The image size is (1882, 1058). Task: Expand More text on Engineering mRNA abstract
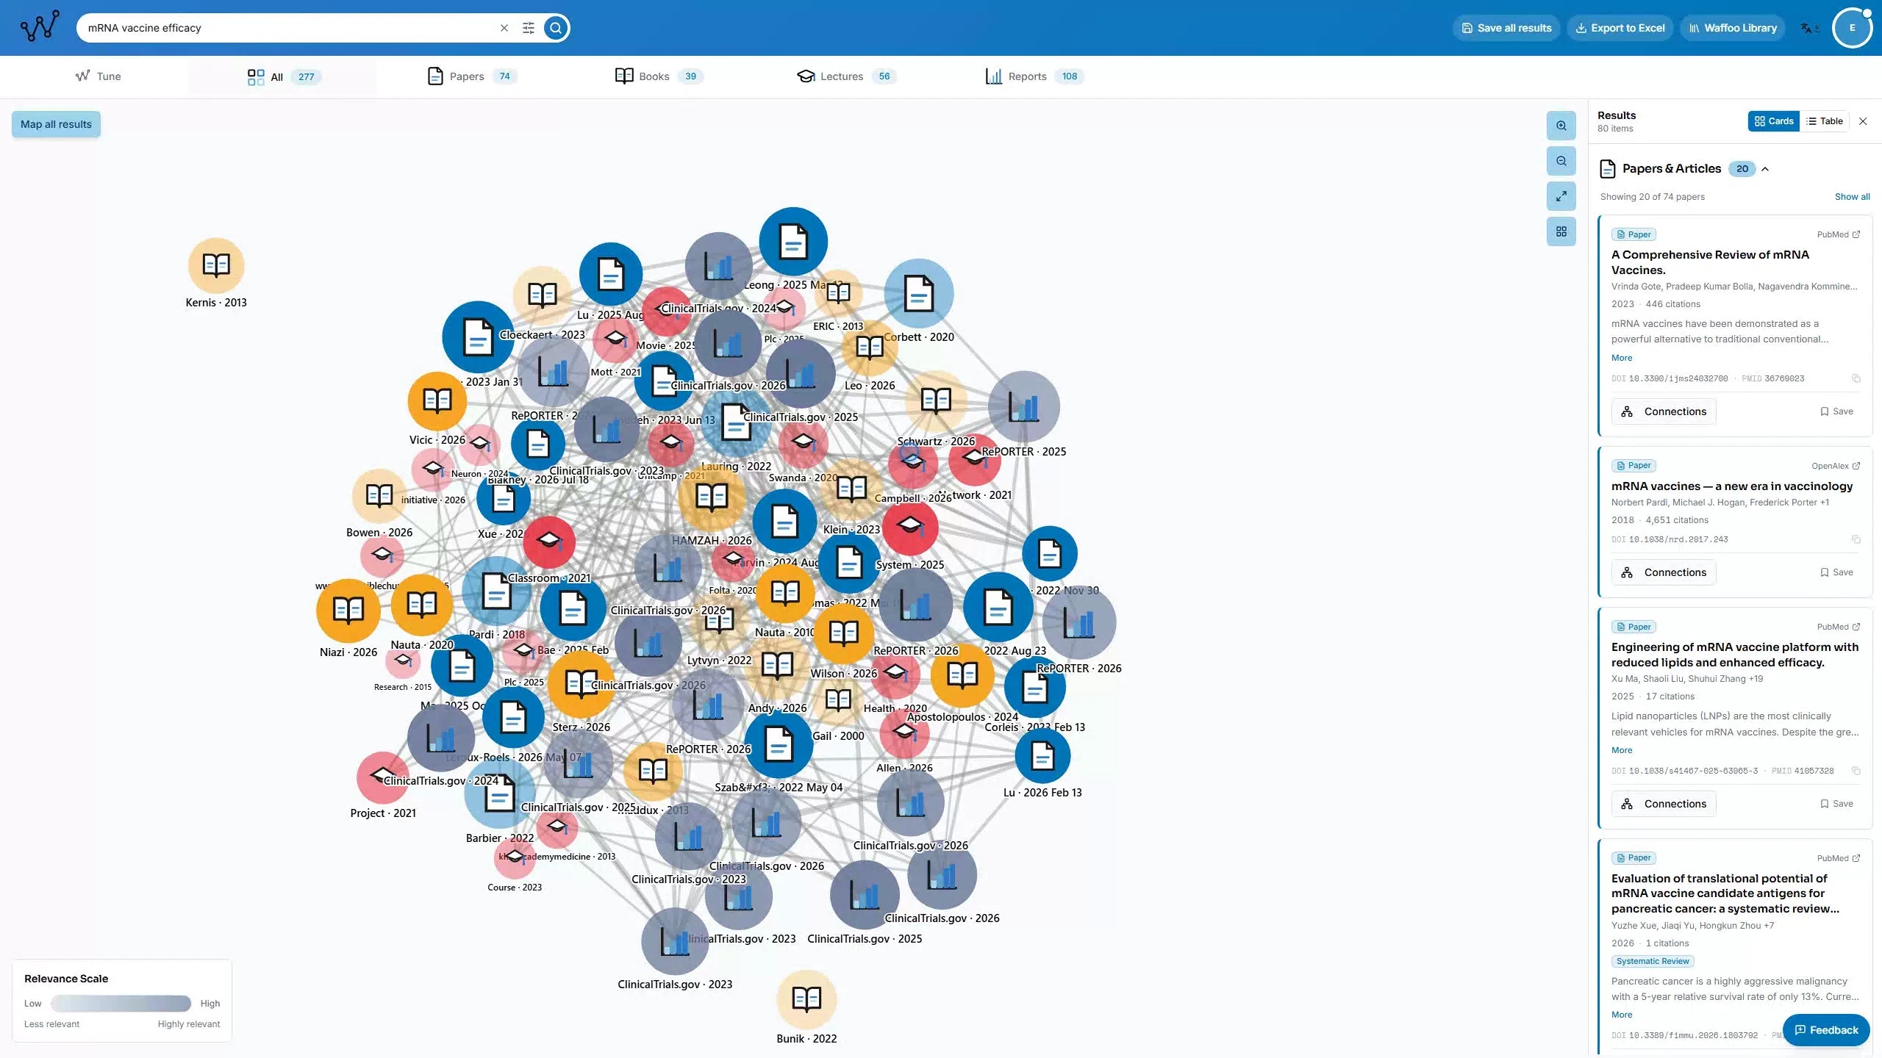(x=1622, y=750)
